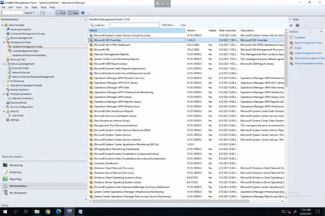Collapse the Management Packs tree node
325x216 pixels.
[4, 42]
